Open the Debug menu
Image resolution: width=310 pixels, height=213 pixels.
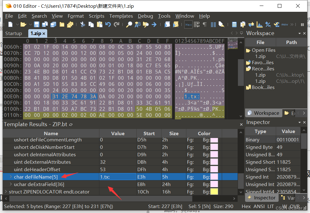pos(145,16)
